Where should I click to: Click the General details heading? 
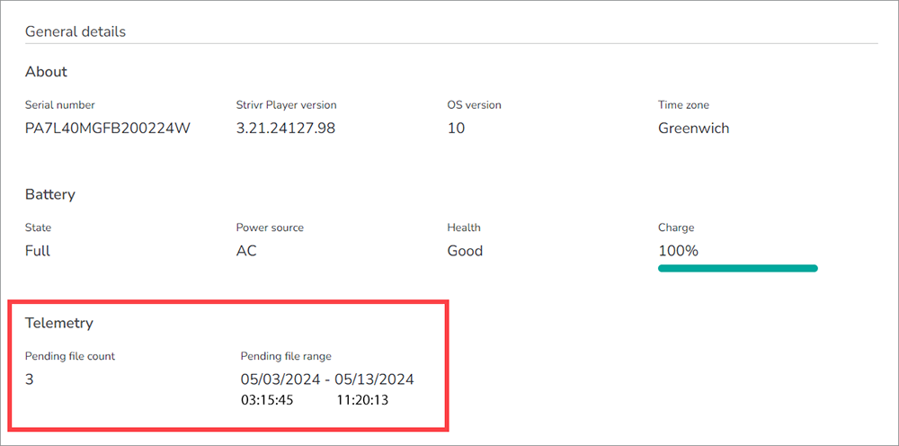[76, 31]
